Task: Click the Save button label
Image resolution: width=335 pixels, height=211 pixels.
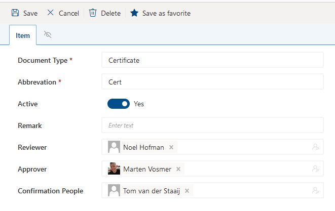Action: (x=30, y=13)
